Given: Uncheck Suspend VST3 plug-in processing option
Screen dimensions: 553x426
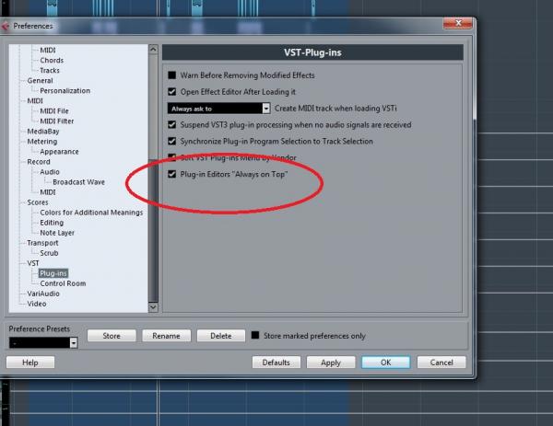Looking at the screenshot, I should point(172,124).
